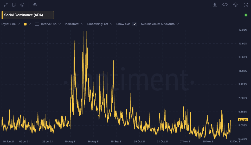Image resolution: width=251 pixels, height=145 pixels.
Task: Open the Smoothing: Off menu
Action: pos(100,24)
